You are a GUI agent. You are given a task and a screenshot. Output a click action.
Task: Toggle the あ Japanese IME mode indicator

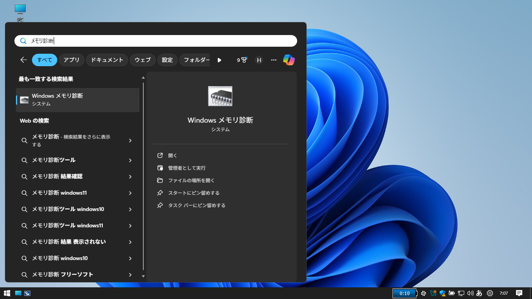(x=479, y=293)
